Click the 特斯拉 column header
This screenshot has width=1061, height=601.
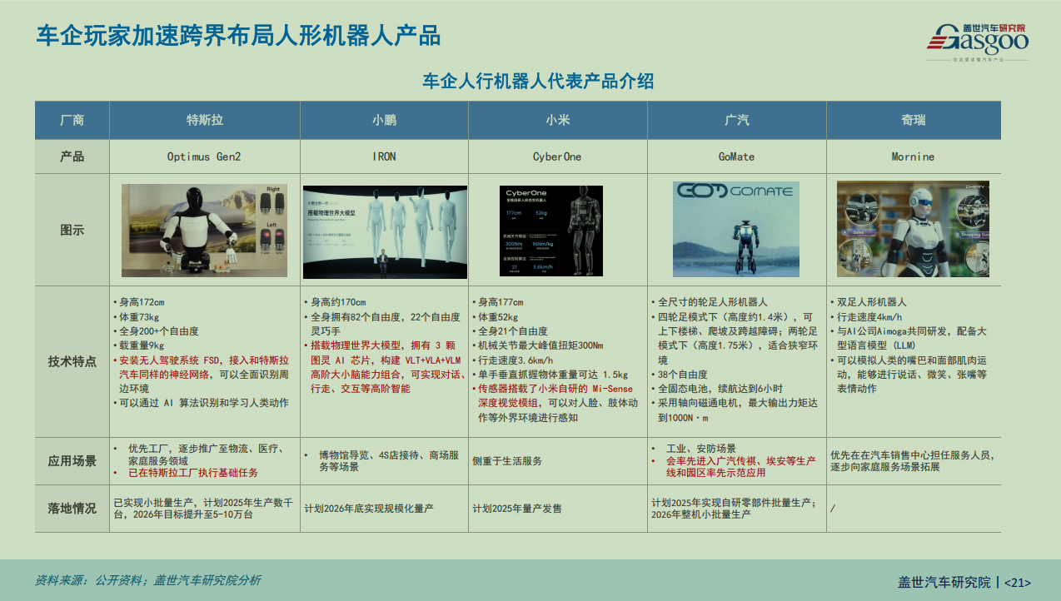[x=204, y=120]
